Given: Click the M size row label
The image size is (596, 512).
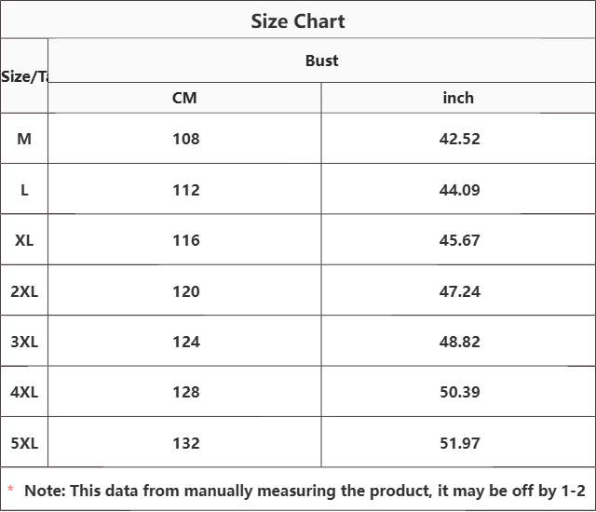Looking at the screenshot, I should pos(24,139).
